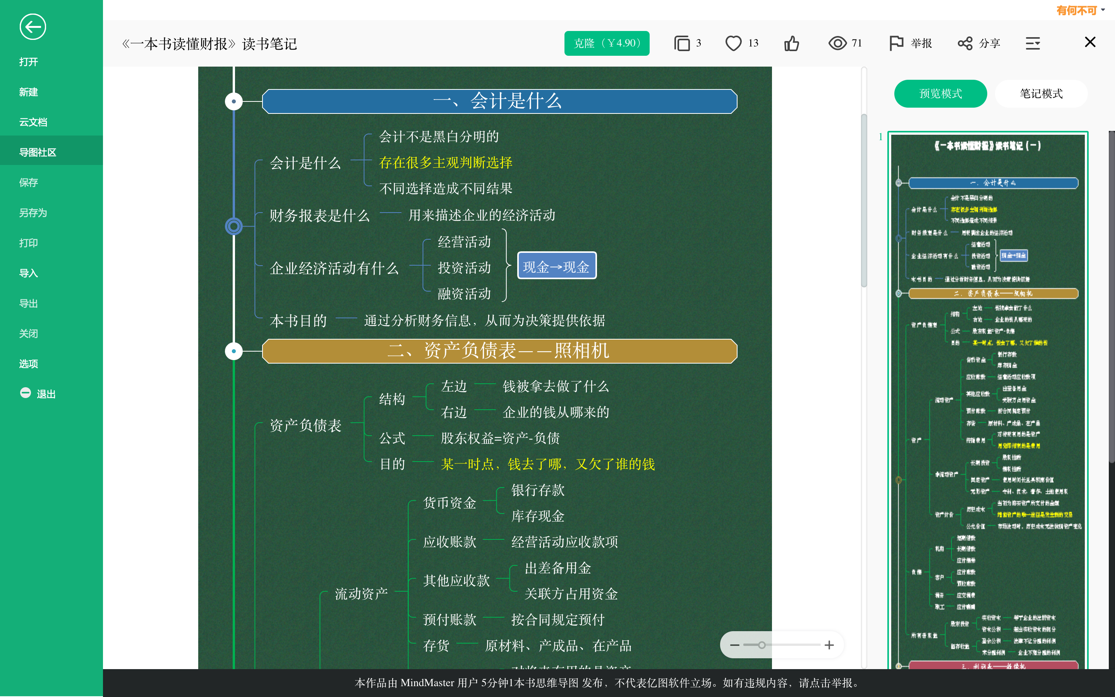1115x697 pixels.
Task: Click the thumbs-up like icon
Action: [x=792, y=43]
